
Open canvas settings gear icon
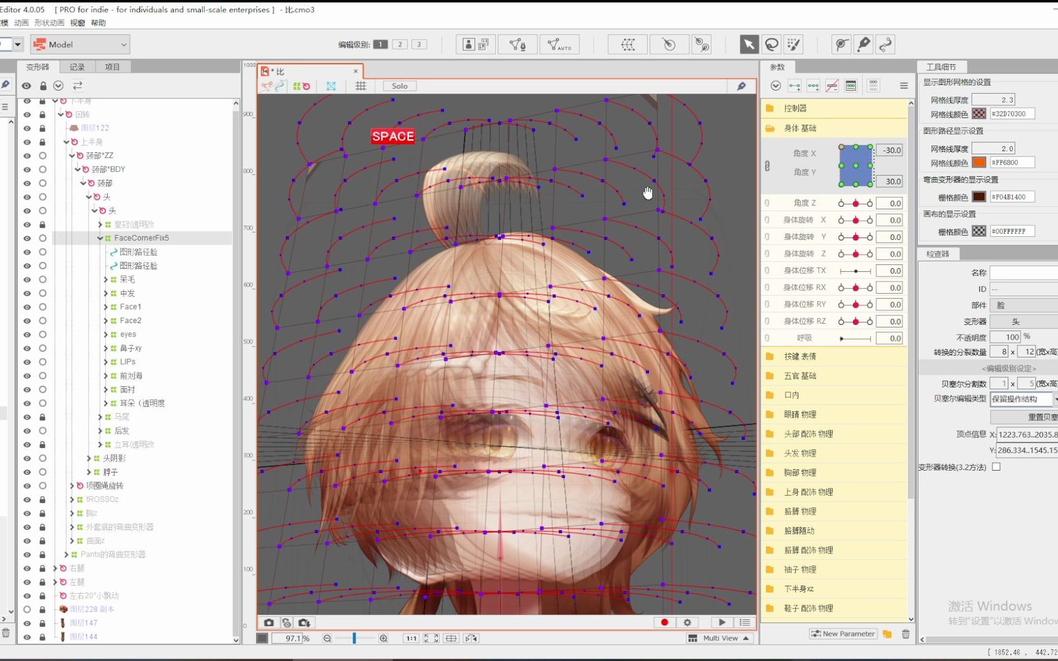[x=687, y=622]
